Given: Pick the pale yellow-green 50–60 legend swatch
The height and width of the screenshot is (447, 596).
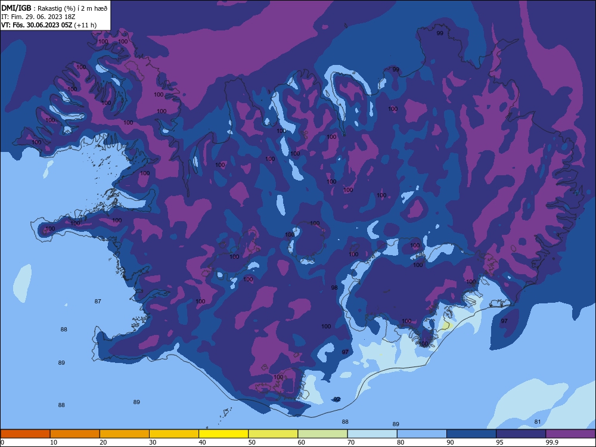Looking at the screenshot, I should tap(273, 434).
